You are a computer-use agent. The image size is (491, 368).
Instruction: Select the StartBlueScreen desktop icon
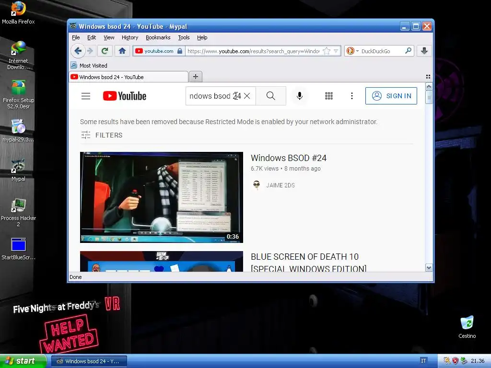(x=18, y=249)
